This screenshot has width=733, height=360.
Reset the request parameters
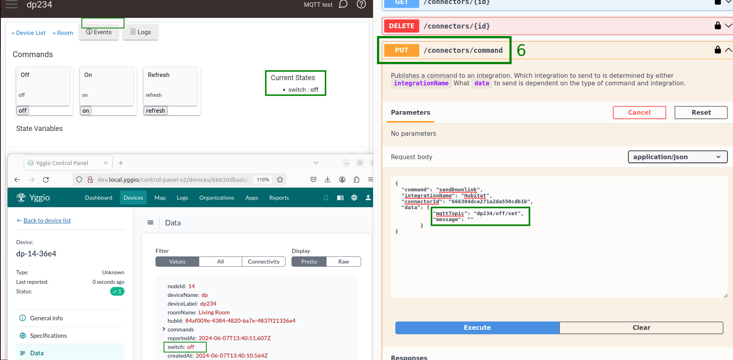point(701,112)
